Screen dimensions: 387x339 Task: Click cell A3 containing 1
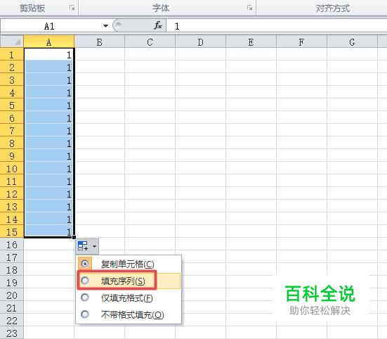tap(49, 79)
